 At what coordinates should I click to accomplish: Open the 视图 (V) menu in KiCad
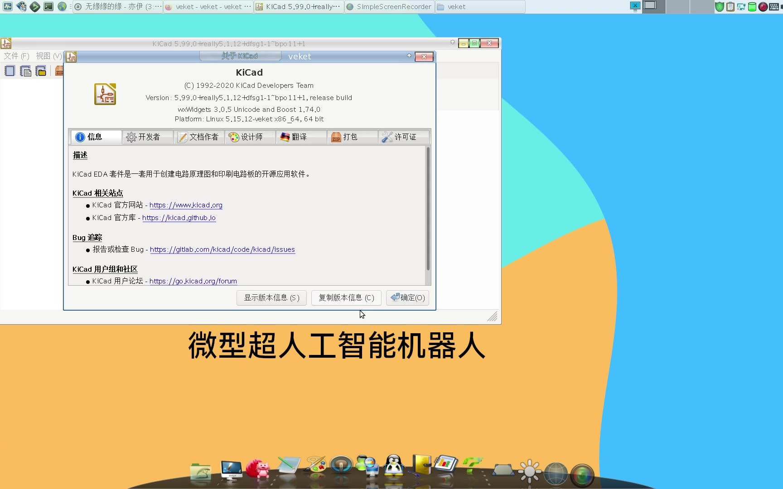tap(49, 56)
